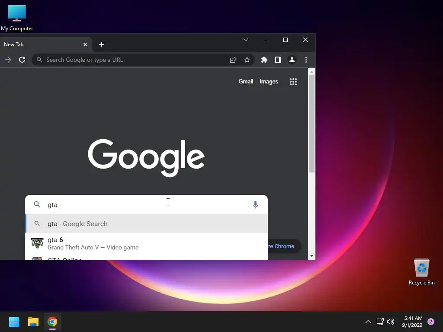Click the Chrome taskbar icon

(52, 322)
